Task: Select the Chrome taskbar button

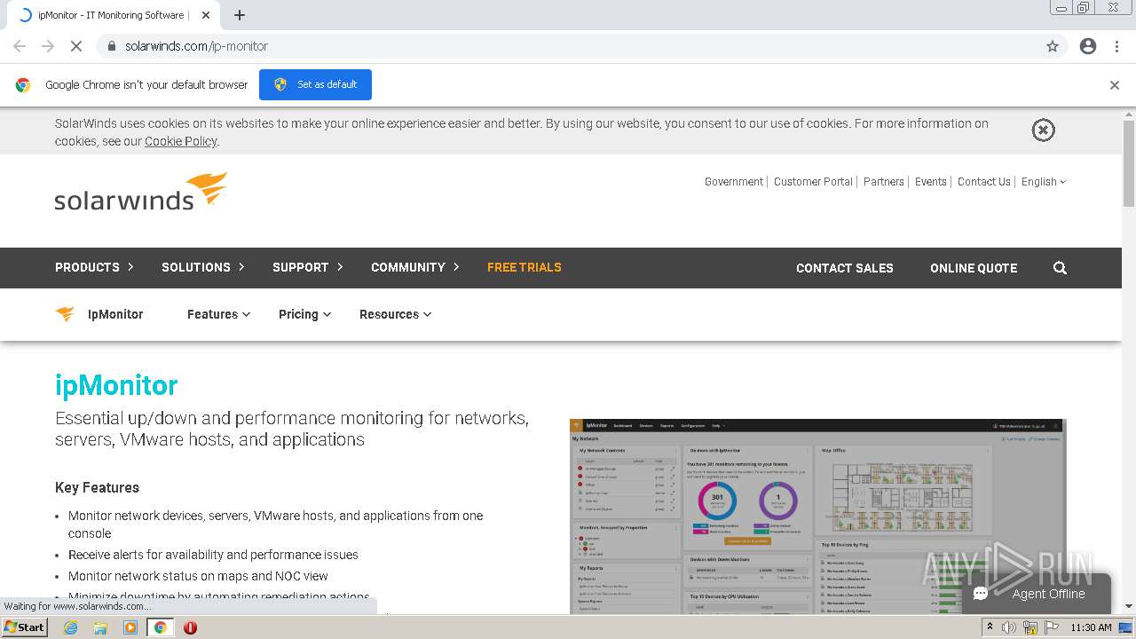Action: pos(161,627)
